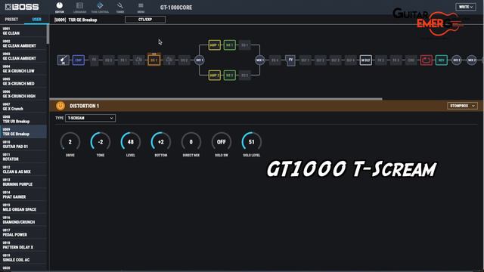Select the REV reverb block
The height and width of the screenshot is (272, 484).
click(442, 60)
